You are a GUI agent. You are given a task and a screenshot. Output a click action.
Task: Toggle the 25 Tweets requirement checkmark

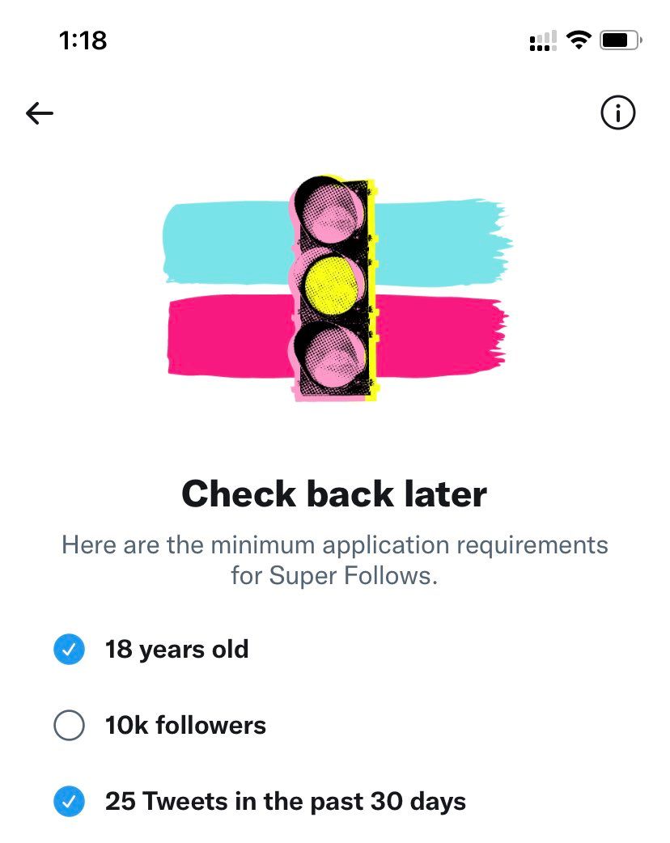click(69, 802)
